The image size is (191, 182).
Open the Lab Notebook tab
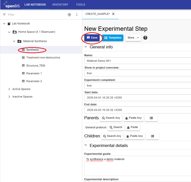[x=35, y=5]
